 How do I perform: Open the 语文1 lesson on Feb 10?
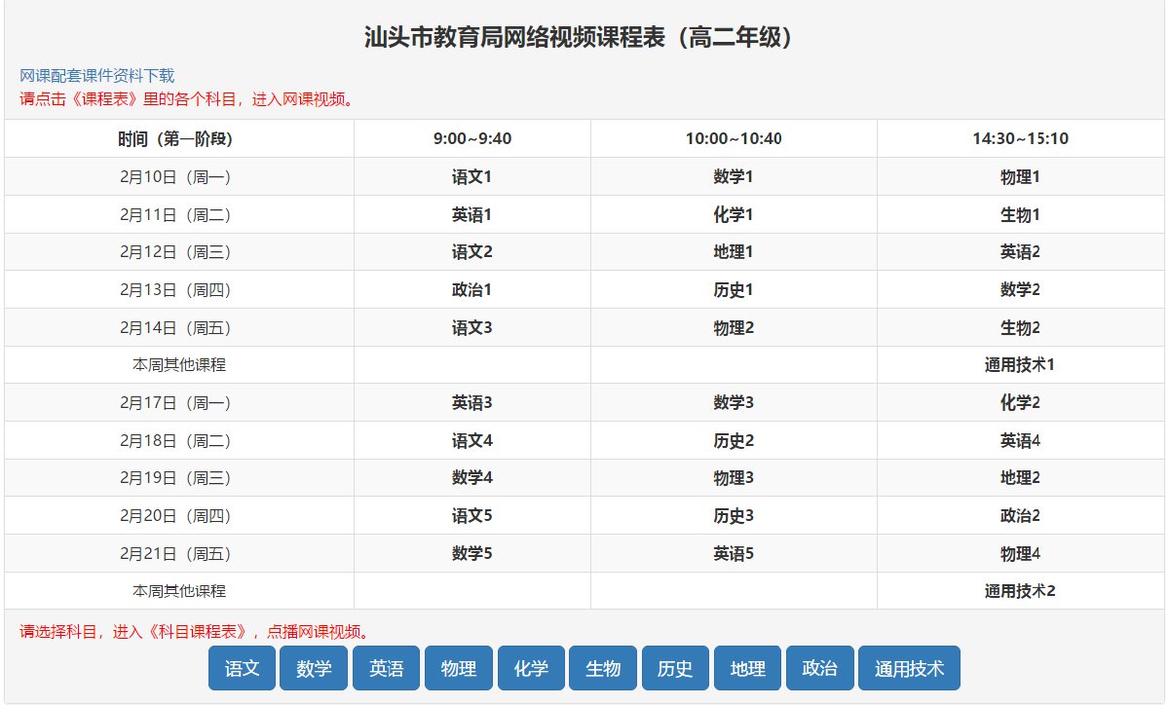[x=471, y=177]
